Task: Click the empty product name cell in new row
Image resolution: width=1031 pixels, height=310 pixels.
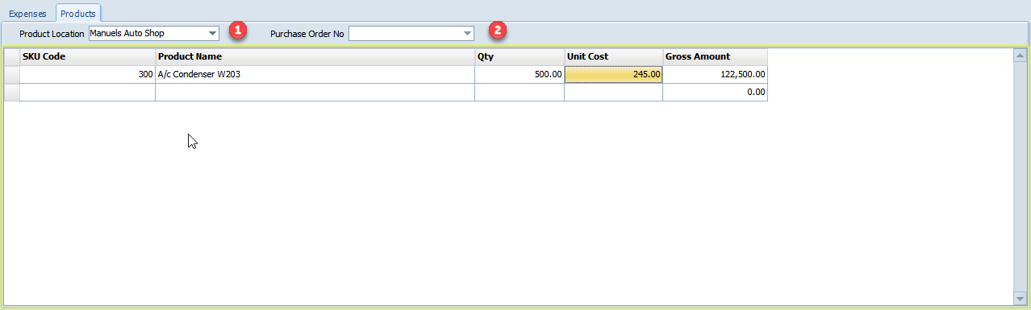Action: click(x=315, y=92)
